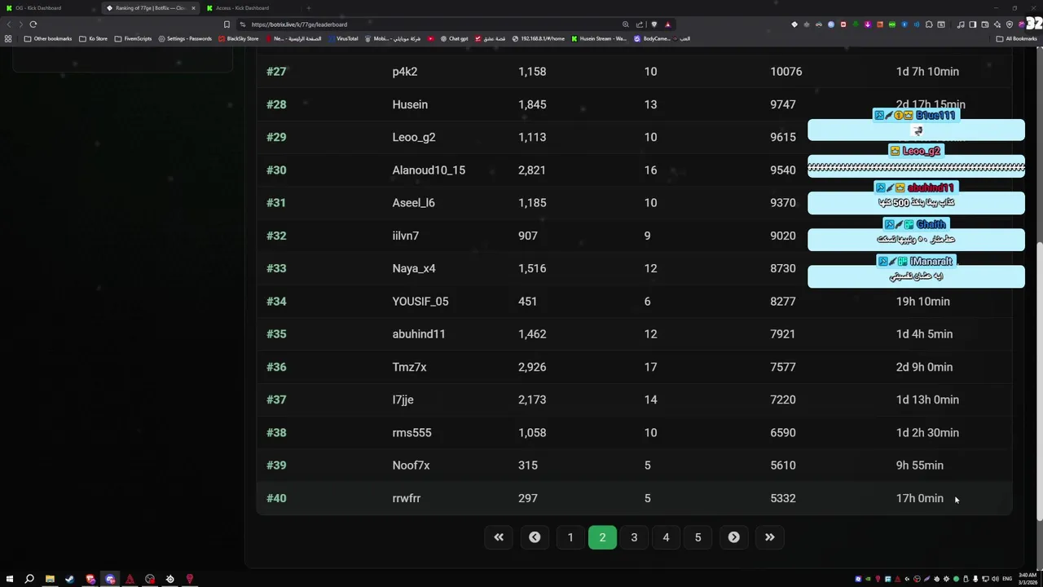Go to leaderboard page 5

click(x=698, y=537)
